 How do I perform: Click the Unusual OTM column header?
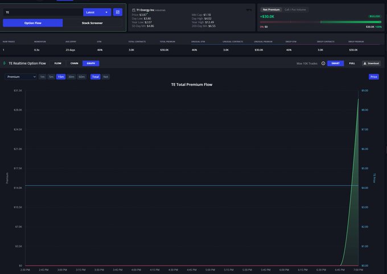coord(198,41)
